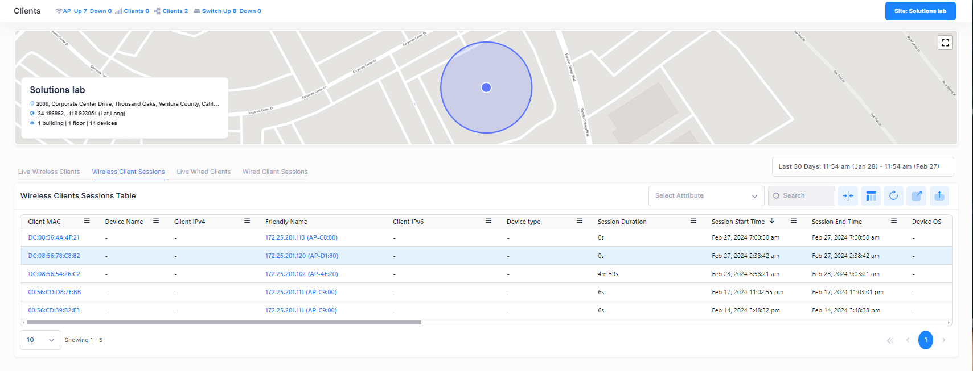Switch to Live Wireless Clients tab

(49, 172)
